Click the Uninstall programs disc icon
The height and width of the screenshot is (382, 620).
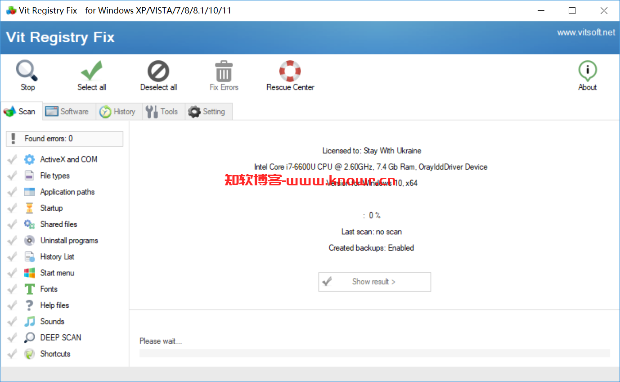tap(29, 240)
